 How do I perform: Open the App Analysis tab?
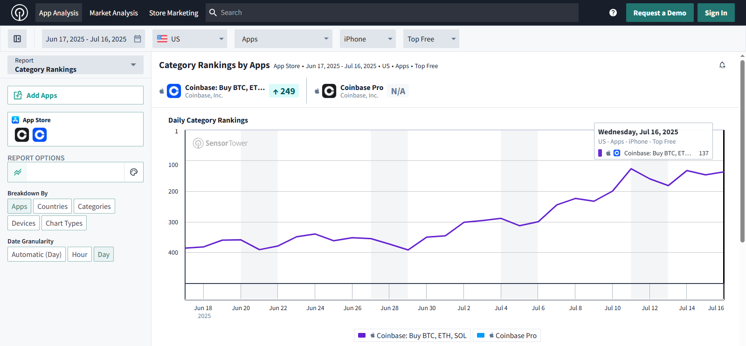[x=59, y=13]
